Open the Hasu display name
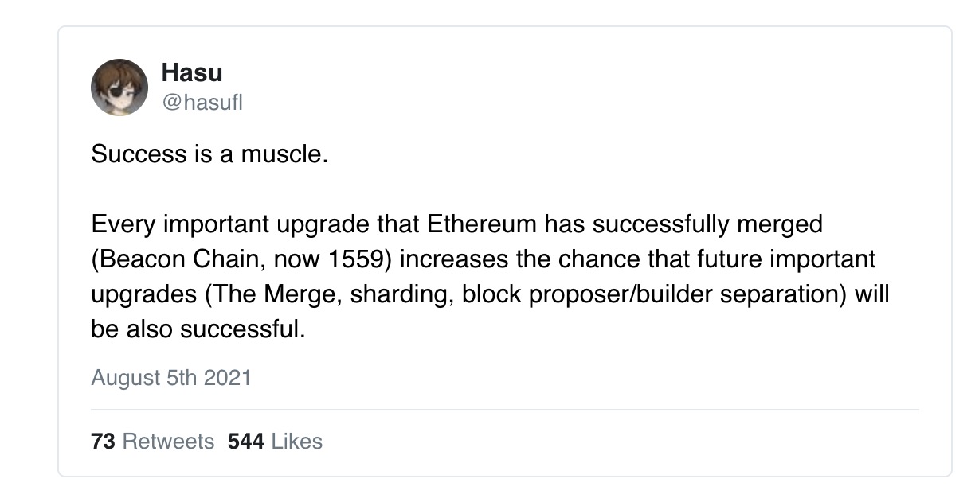Image resolution: width=975 pixels, height=498 pixels. point(191,73)
